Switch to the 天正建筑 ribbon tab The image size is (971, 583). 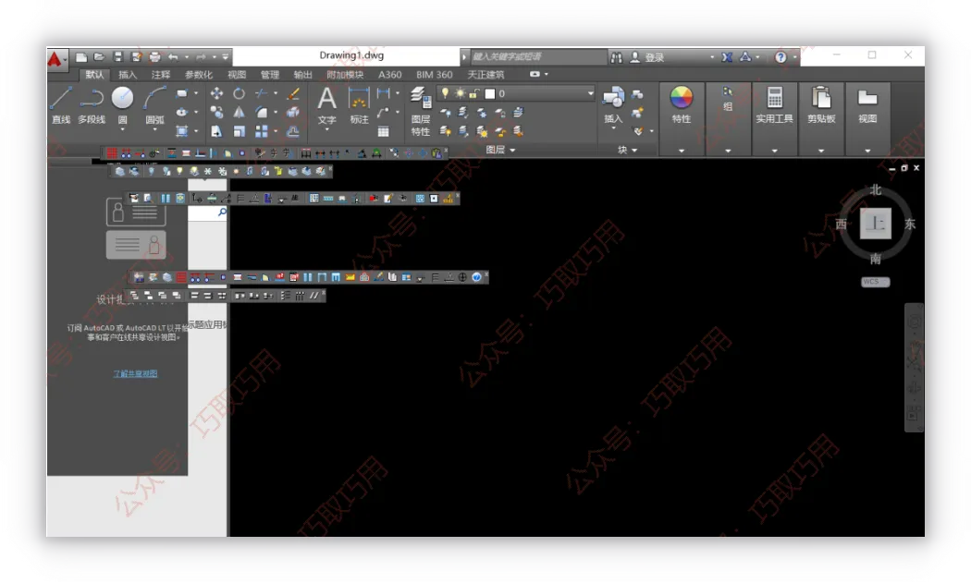coord(485,74)
